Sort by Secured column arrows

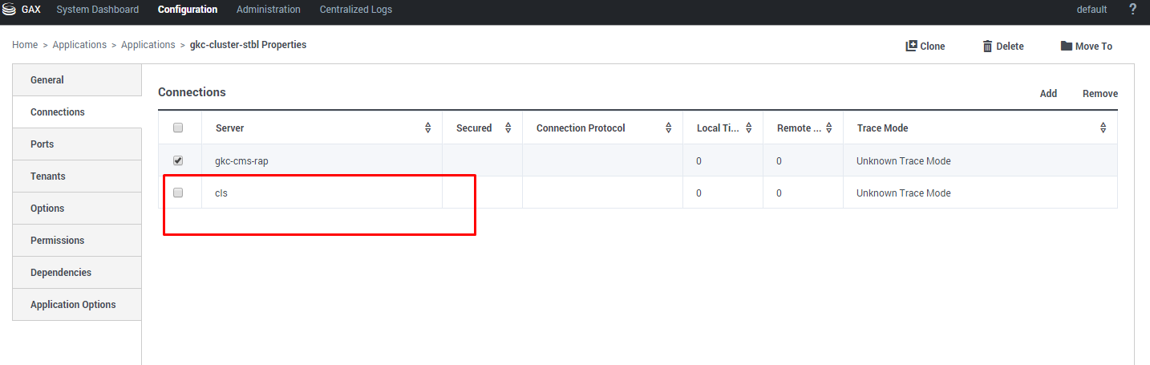[x=508, y=128]
